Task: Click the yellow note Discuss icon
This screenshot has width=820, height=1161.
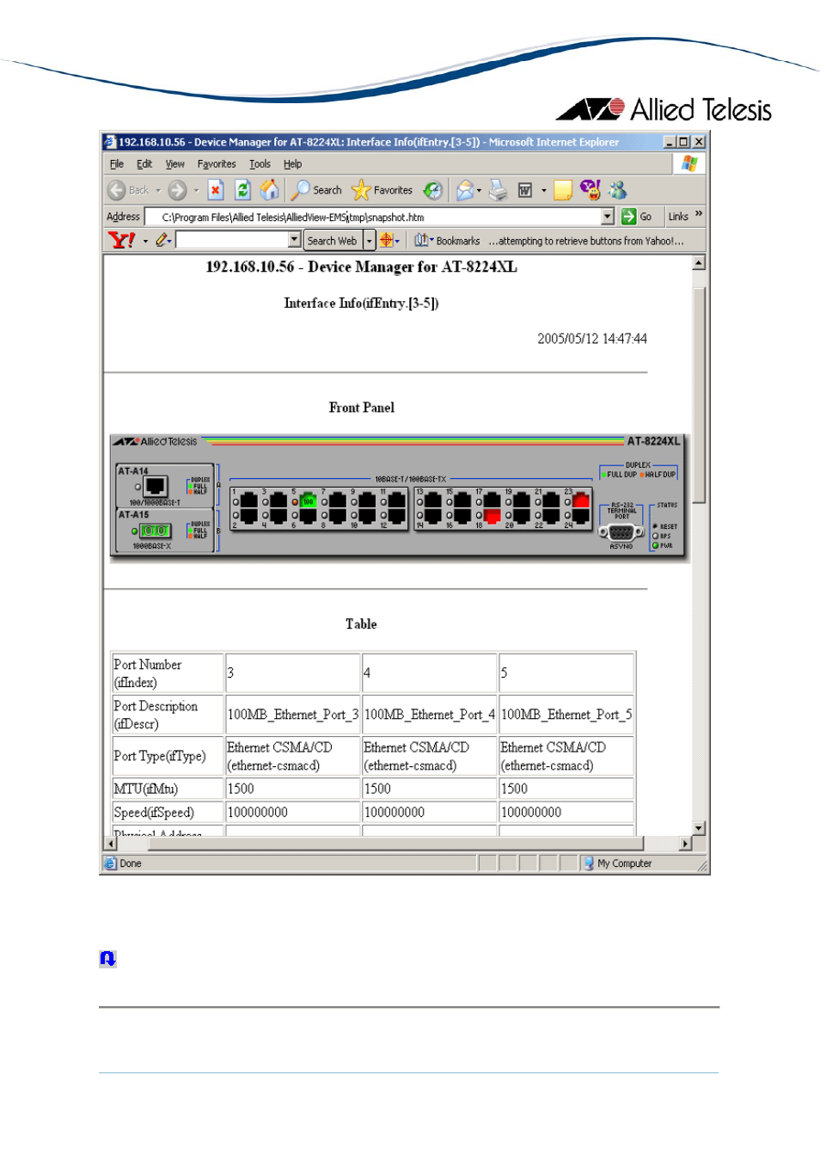Action: click(x=563, y=190)
